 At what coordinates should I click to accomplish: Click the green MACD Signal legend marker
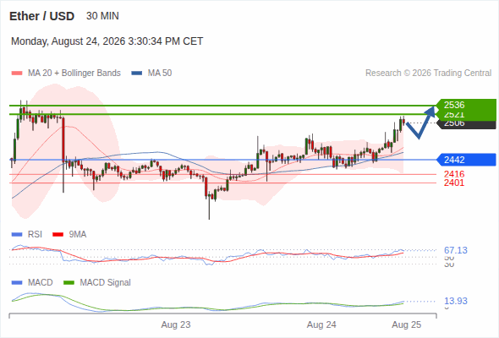click(x=69, y=283)
